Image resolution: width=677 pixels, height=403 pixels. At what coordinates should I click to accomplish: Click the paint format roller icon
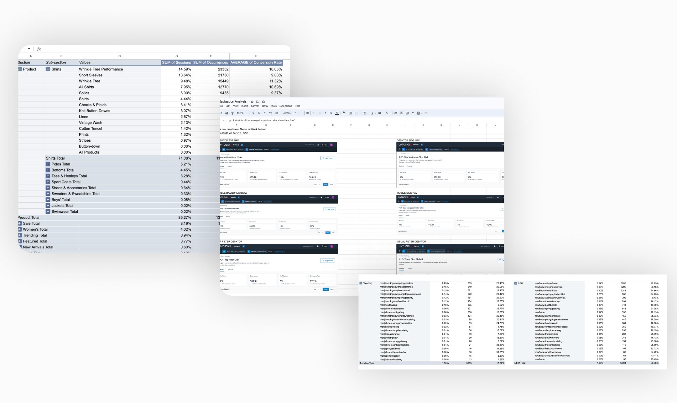(x=232, y=113)
